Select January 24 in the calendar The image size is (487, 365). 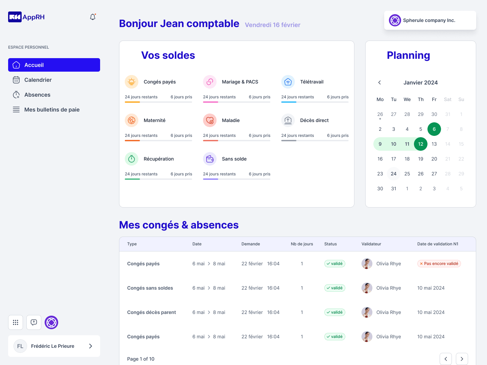click(x=393, y=173)
